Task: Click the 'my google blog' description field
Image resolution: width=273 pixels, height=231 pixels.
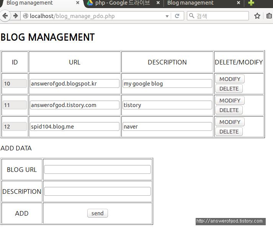Action: [167, 84]
